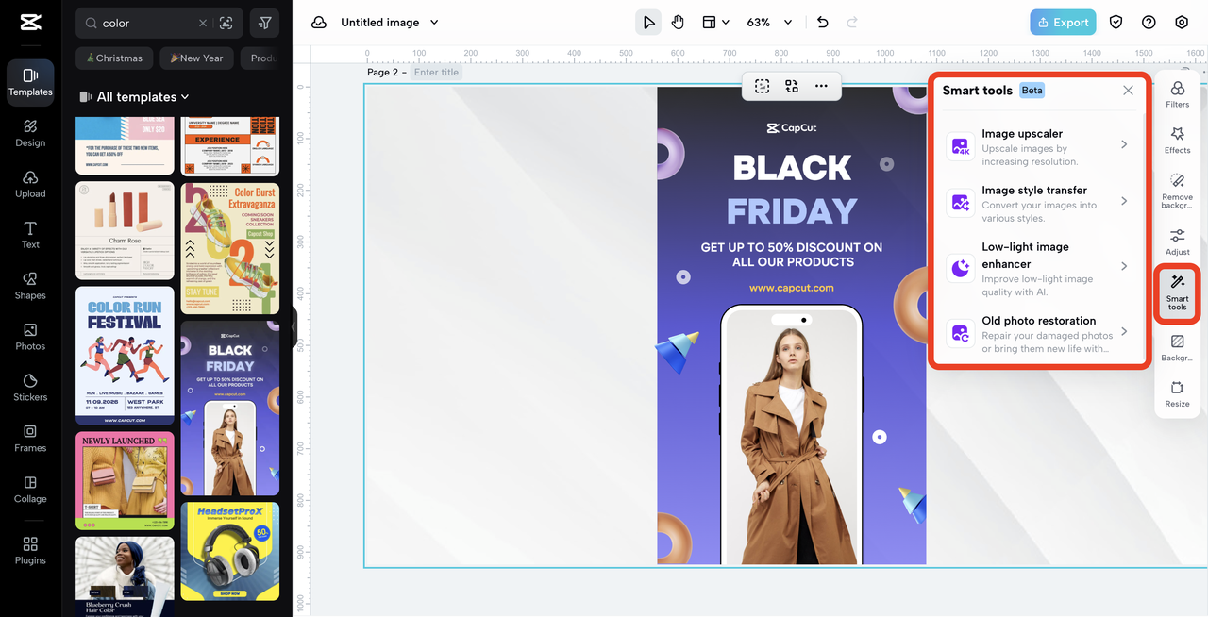Click the cloud save status icon

point(319,23)
